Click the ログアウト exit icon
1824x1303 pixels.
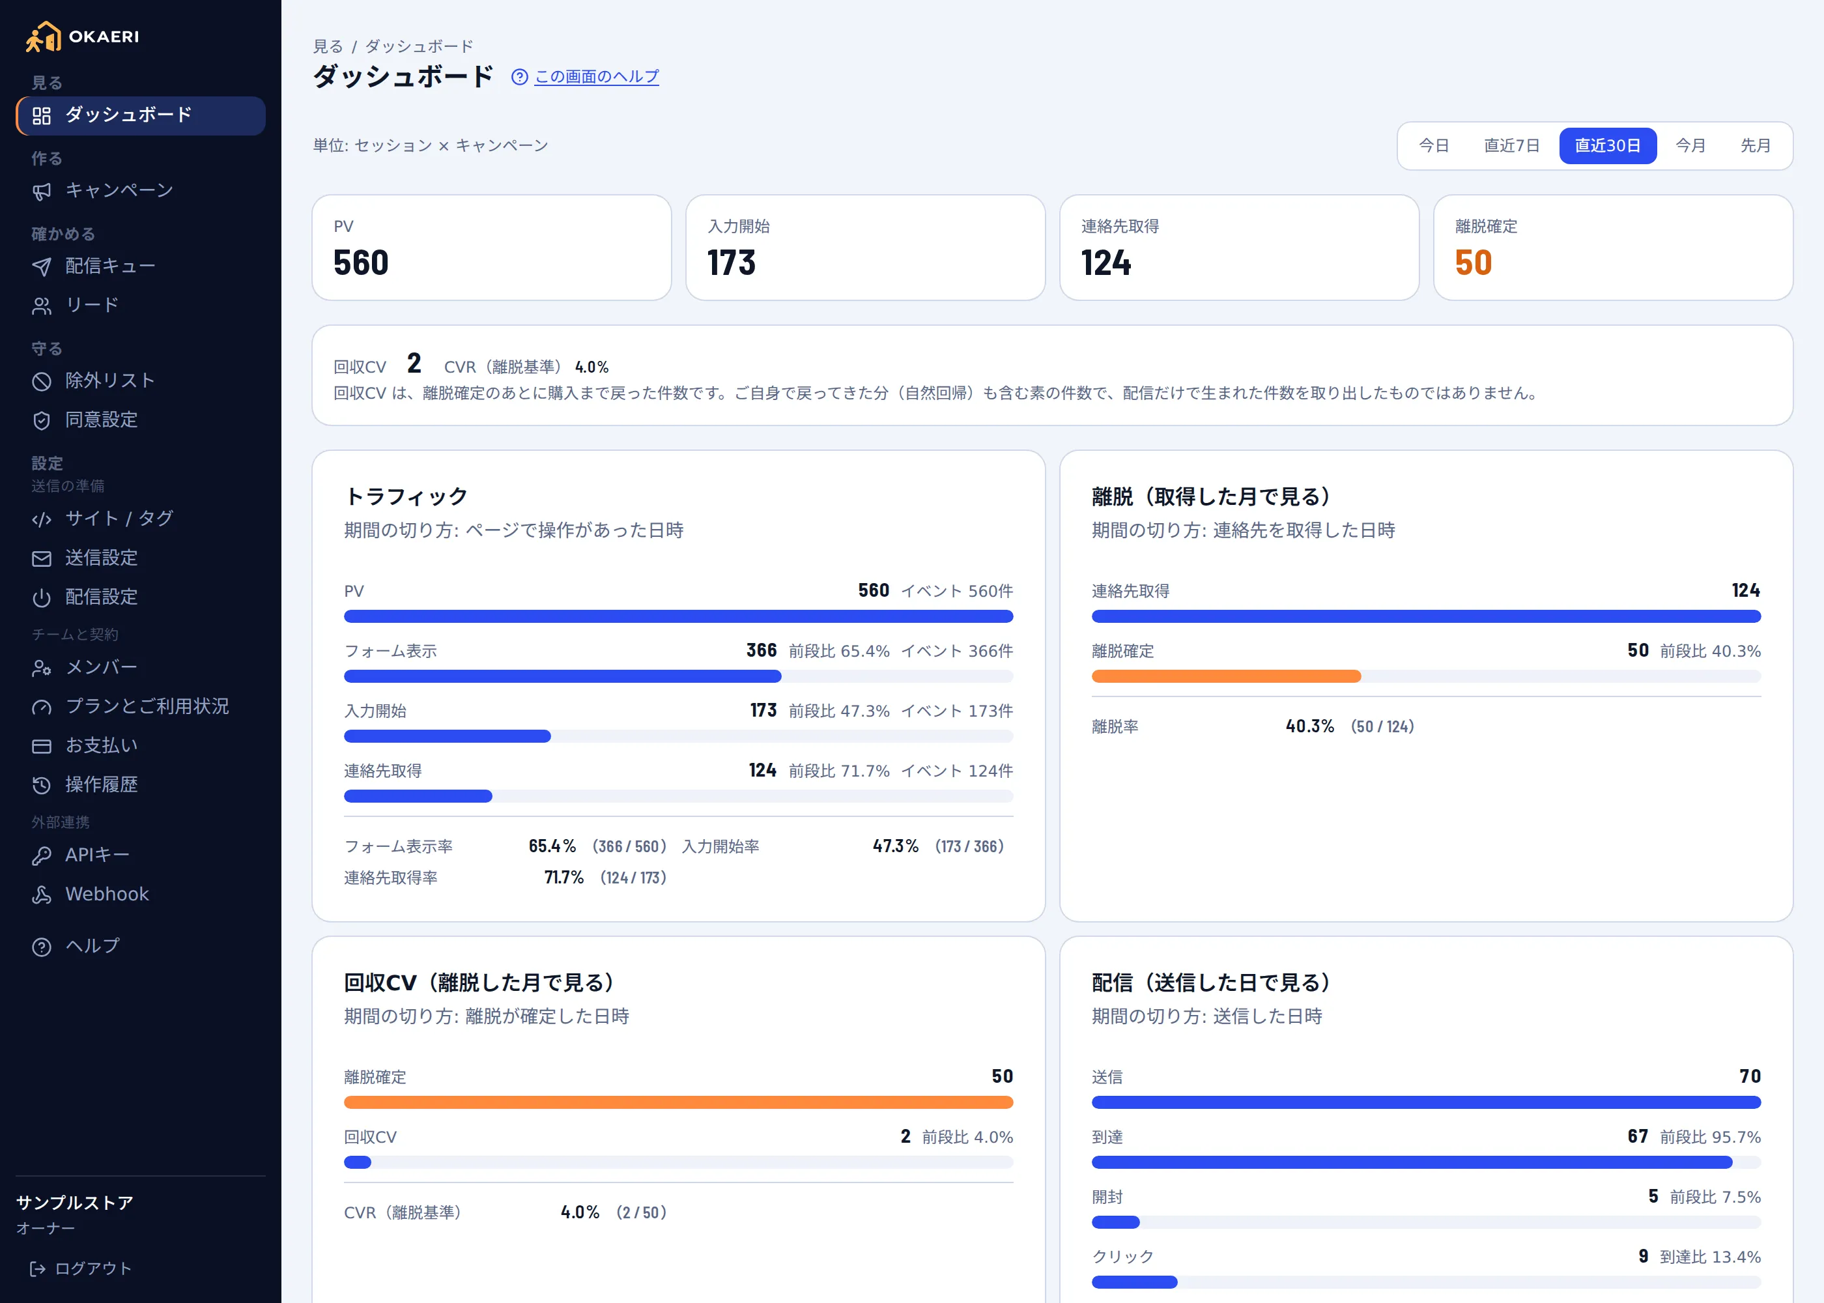coord(37,1268)
